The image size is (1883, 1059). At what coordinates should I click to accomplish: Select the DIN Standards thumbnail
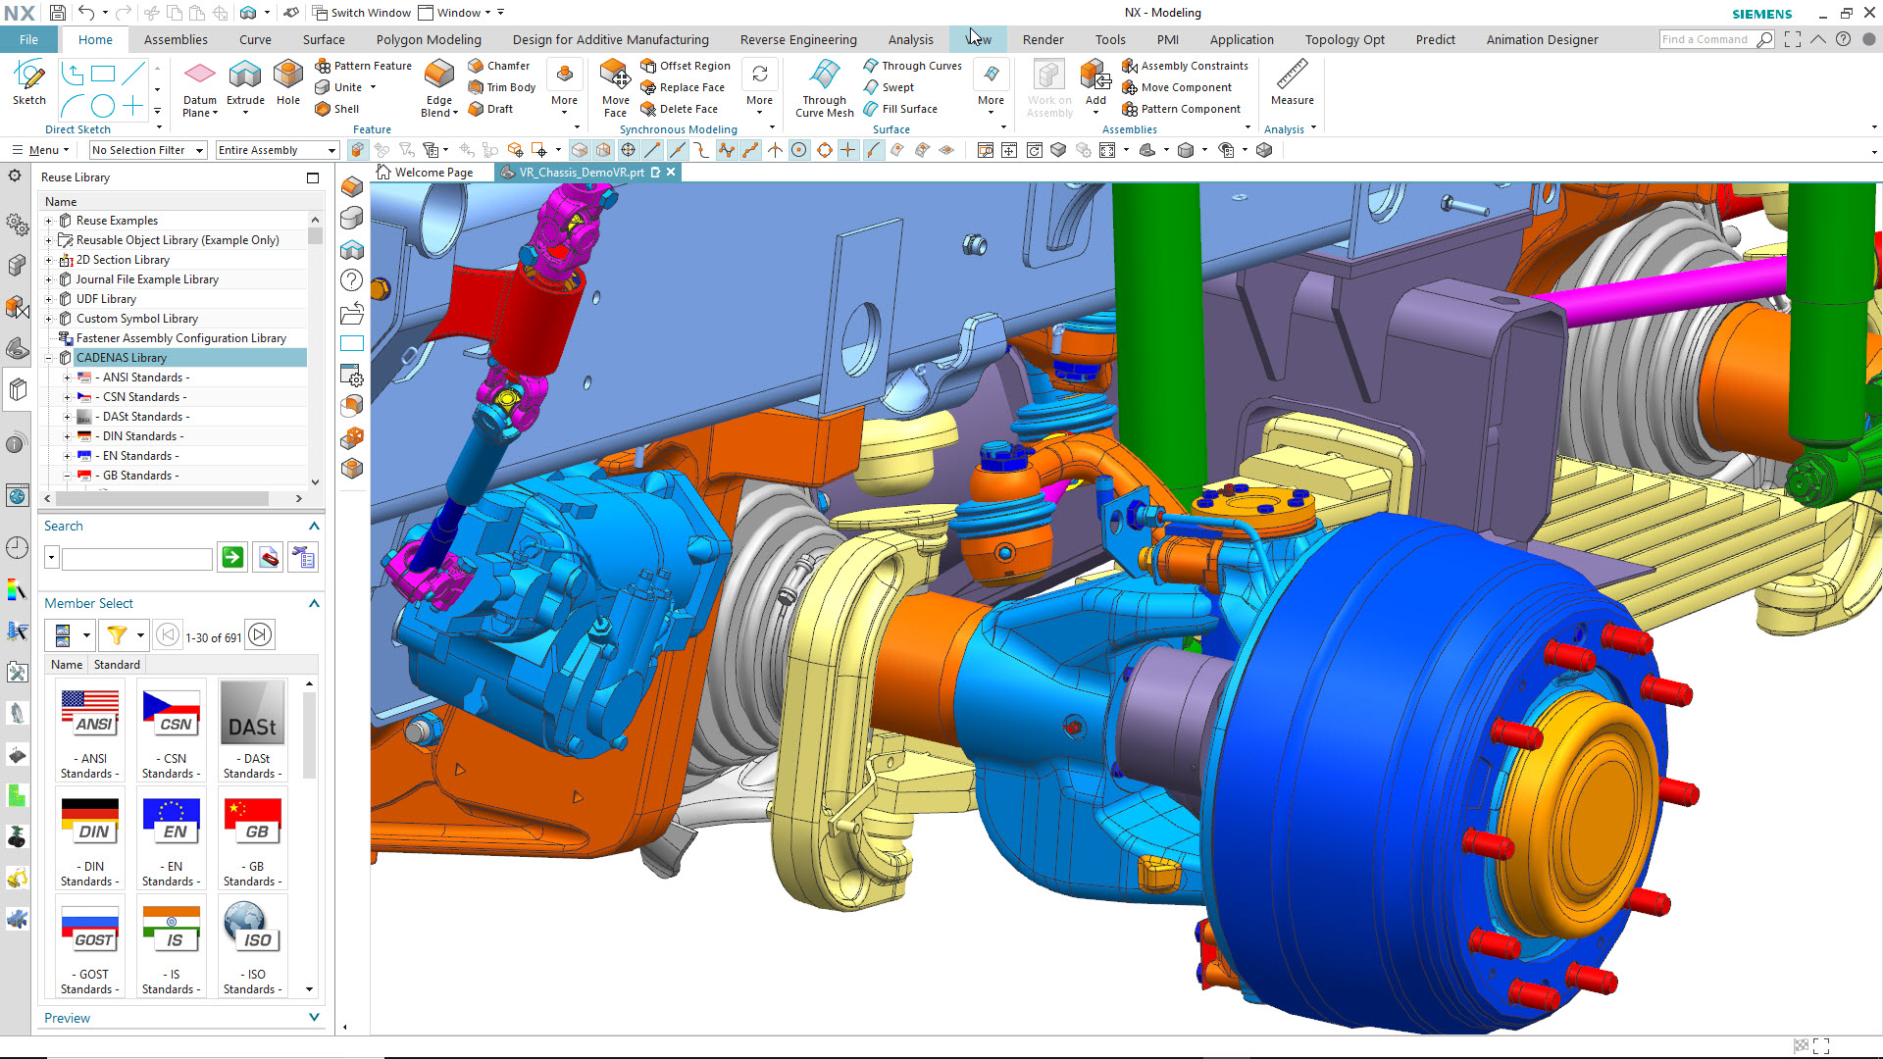point(89,839)
